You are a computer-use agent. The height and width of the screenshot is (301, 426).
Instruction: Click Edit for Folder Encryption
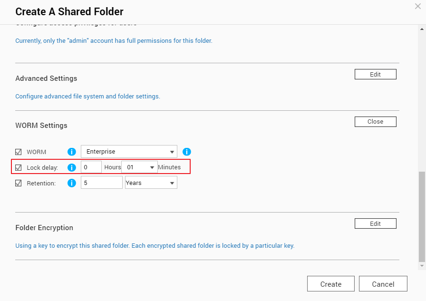[375, 223]
